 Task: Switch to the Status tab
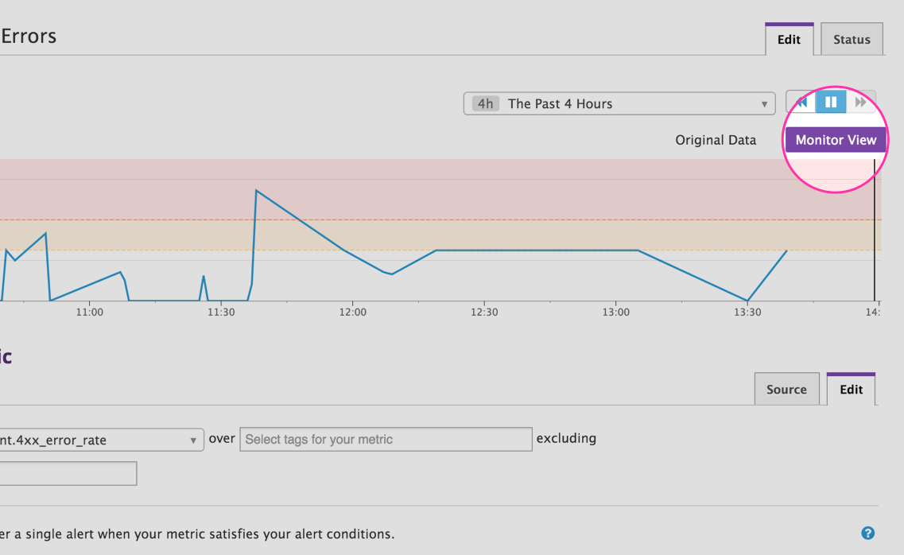tap(851, 38)
